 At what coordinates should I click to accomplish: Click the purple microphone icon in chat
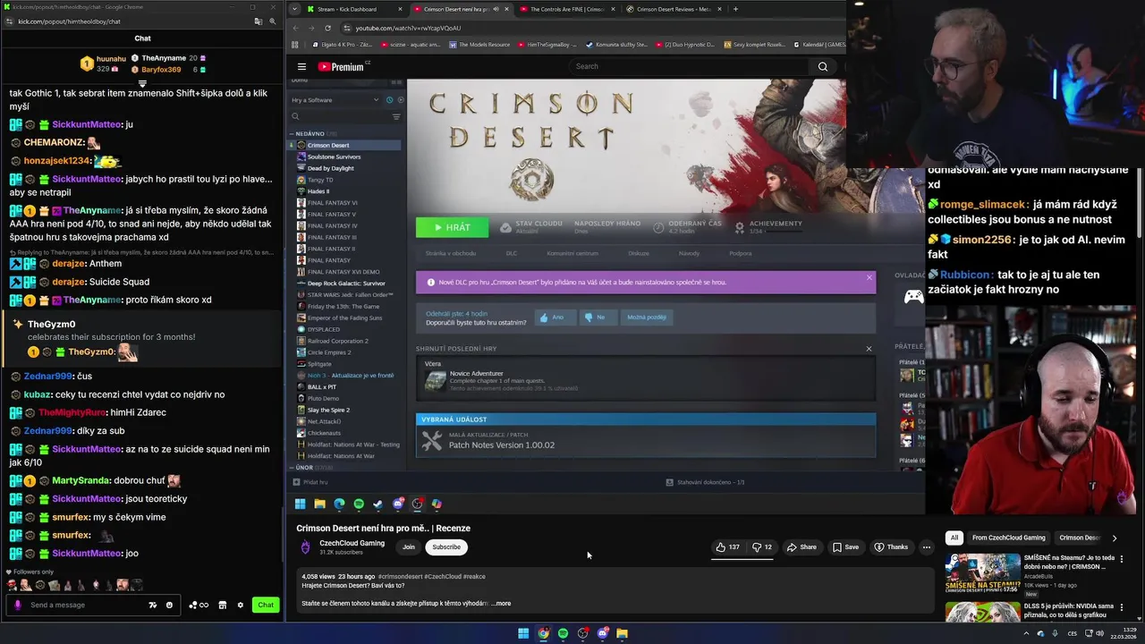[x=17, y=606]
